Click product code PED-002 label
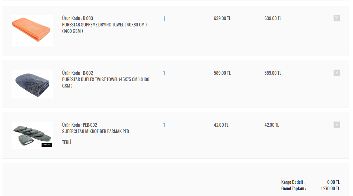The width and height of the screenshot is (353, 196). [80, 125]
